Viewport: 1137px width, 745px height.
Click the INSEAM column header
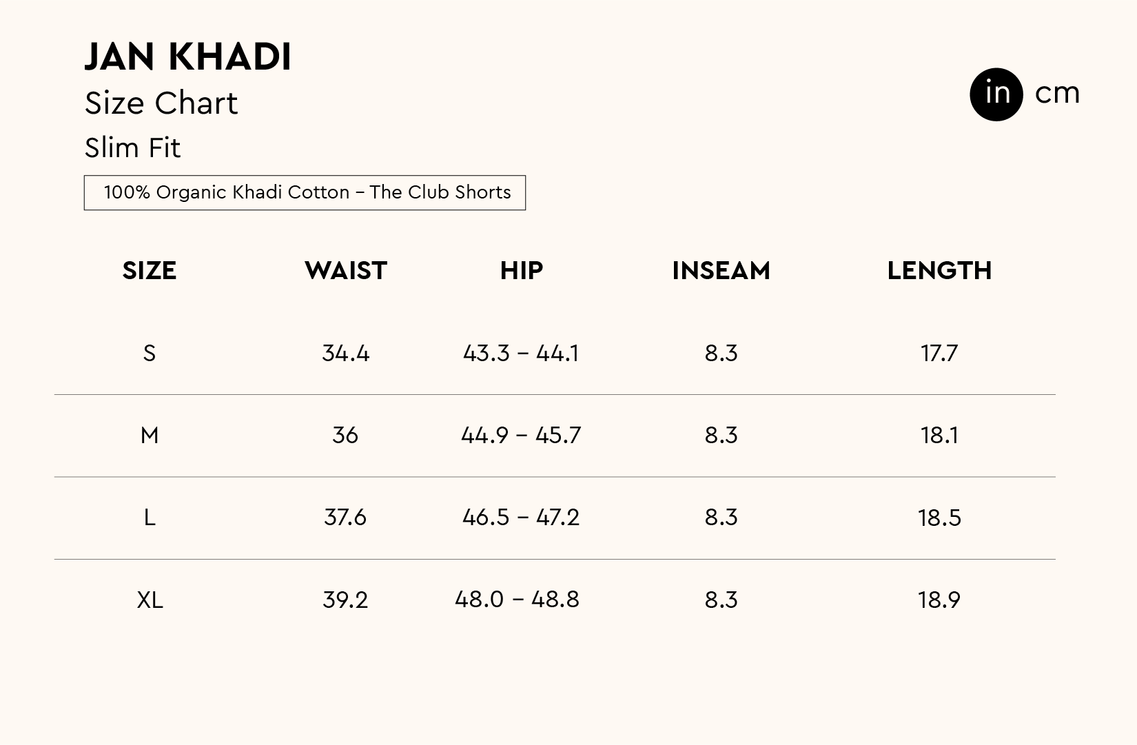point(721,271)
